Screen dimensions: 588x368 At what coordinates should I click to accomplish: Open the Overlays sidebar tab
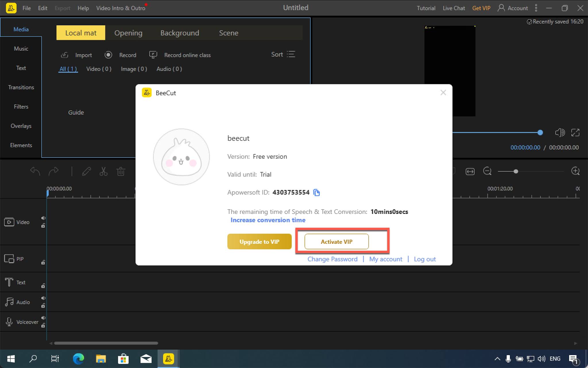pyautogui.click(x=21, y=126)
